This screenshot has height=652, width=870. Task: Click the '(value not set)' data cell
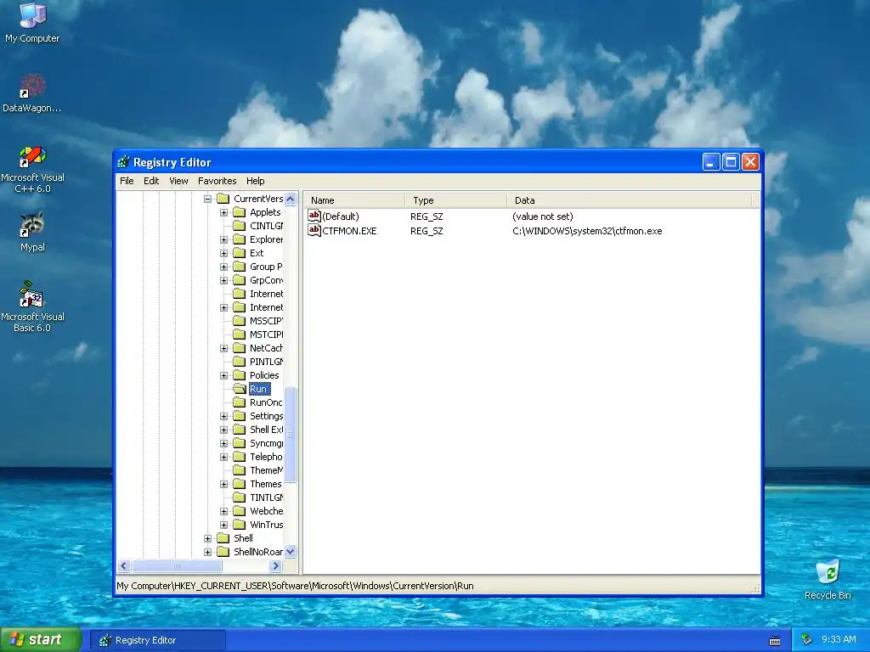(x=543, y=216)
